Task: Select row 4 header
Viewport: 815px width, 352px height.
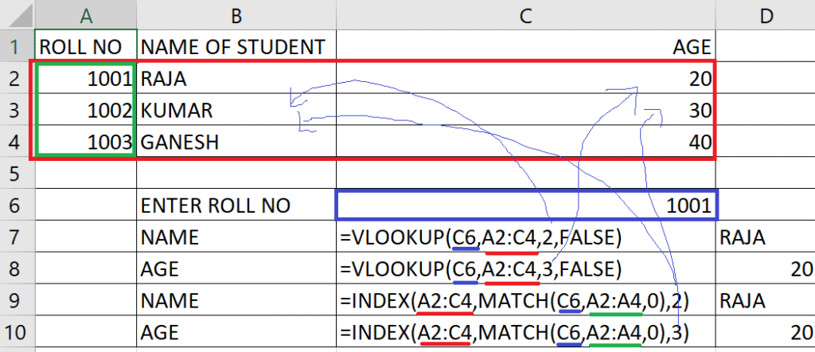Action: click(18, 142)
